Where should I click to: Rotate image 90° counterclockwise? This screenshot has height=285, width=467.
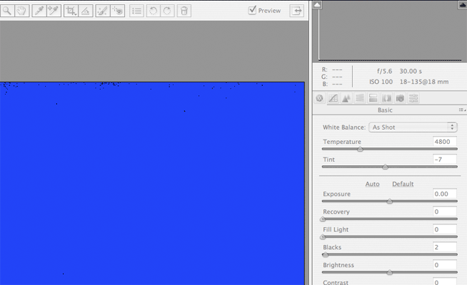click(x=153, y=11)
